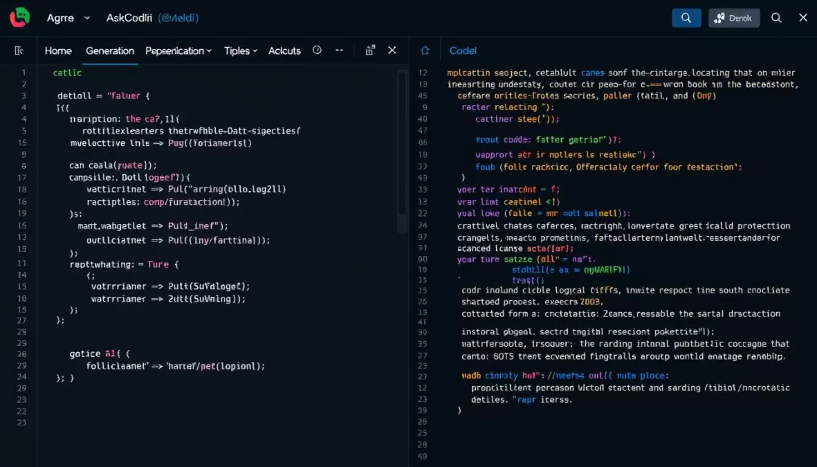This screenshot has width=817, height=467.
Task: Select the Generation tab
Action: 111,51
